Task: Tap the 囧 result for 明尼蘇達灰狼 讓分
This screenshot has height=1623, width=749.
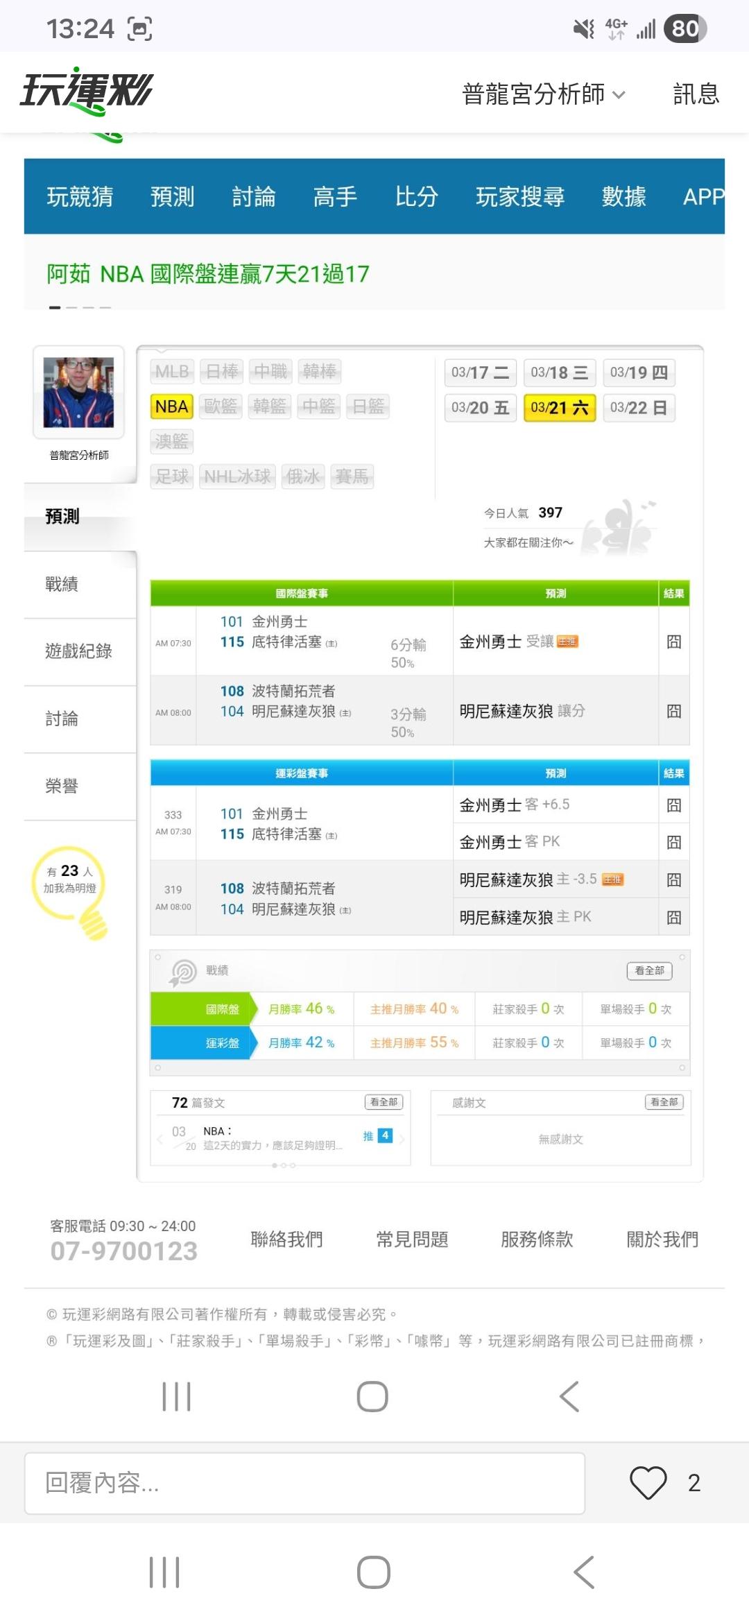Action: click(x=674, y=711)
